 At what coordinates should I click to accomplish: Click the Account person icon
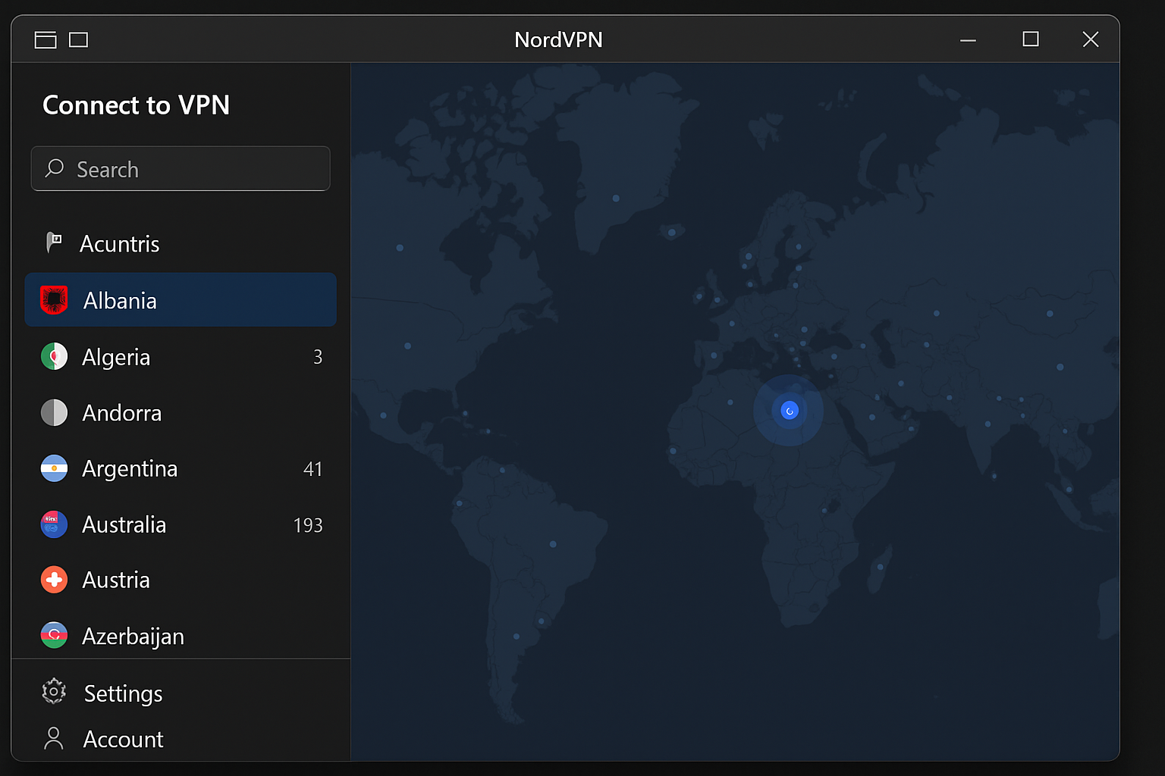coord(54,738)
